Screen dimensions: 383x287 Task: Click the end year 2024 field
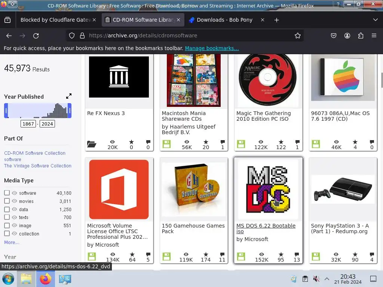pos(48,124)
